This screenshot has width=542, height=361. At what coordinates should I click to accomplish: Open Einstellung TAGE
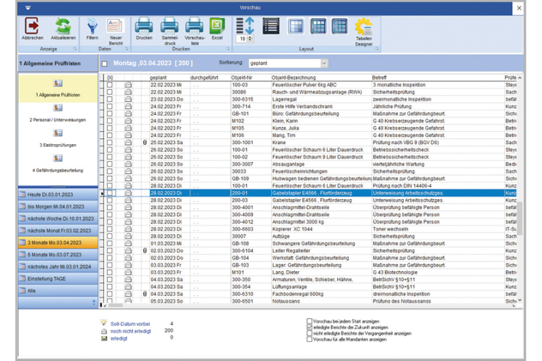pos(58,279)
